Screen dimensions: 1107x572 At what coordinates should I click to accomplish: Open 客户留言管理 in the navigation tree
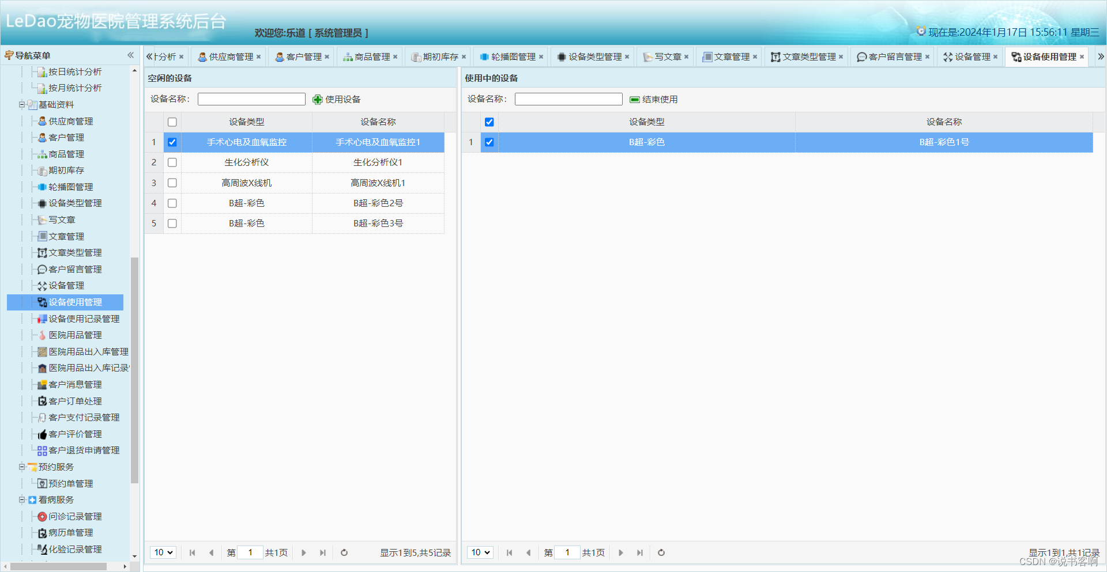click(x=75, y=269)
